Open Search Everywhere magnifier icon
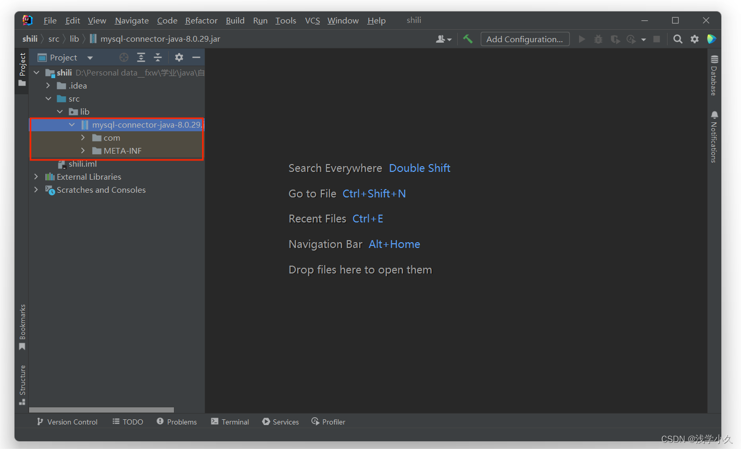Screen dimensions: 741x449 [677, 39]
